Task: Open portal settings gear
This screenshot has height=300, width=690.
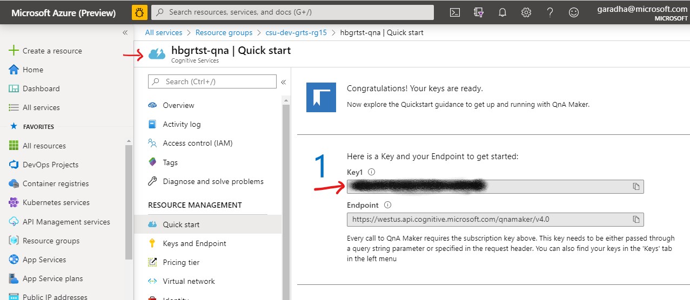Action: coord(526,12)
